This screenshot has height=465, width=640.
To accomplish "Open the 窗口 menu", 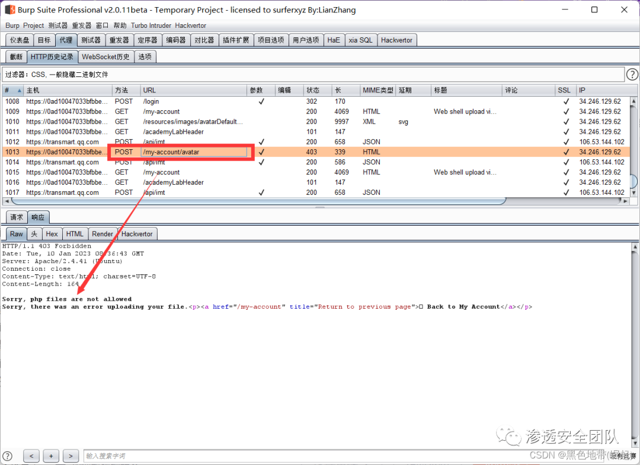I will point(102,25).
